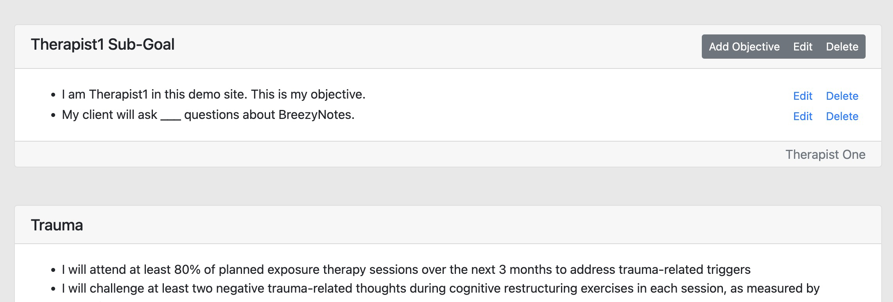Click the Therapist One footer label
The image size is (893, 302).
825,155
